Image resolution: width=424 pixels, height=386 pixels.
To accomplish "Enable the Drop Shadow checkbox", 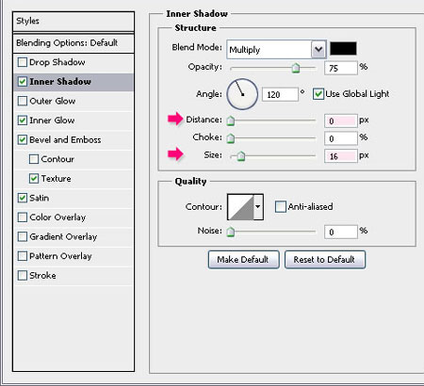I will pyautogui.click(x=23, y=62).
